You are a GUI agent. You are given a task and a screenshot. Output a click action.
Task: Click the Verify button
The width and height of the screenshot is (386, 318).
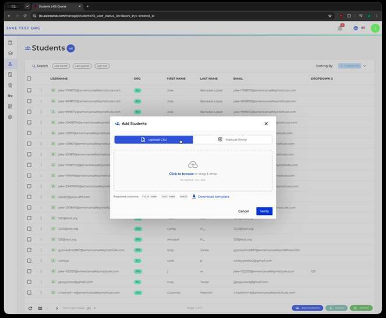point(264,211)
